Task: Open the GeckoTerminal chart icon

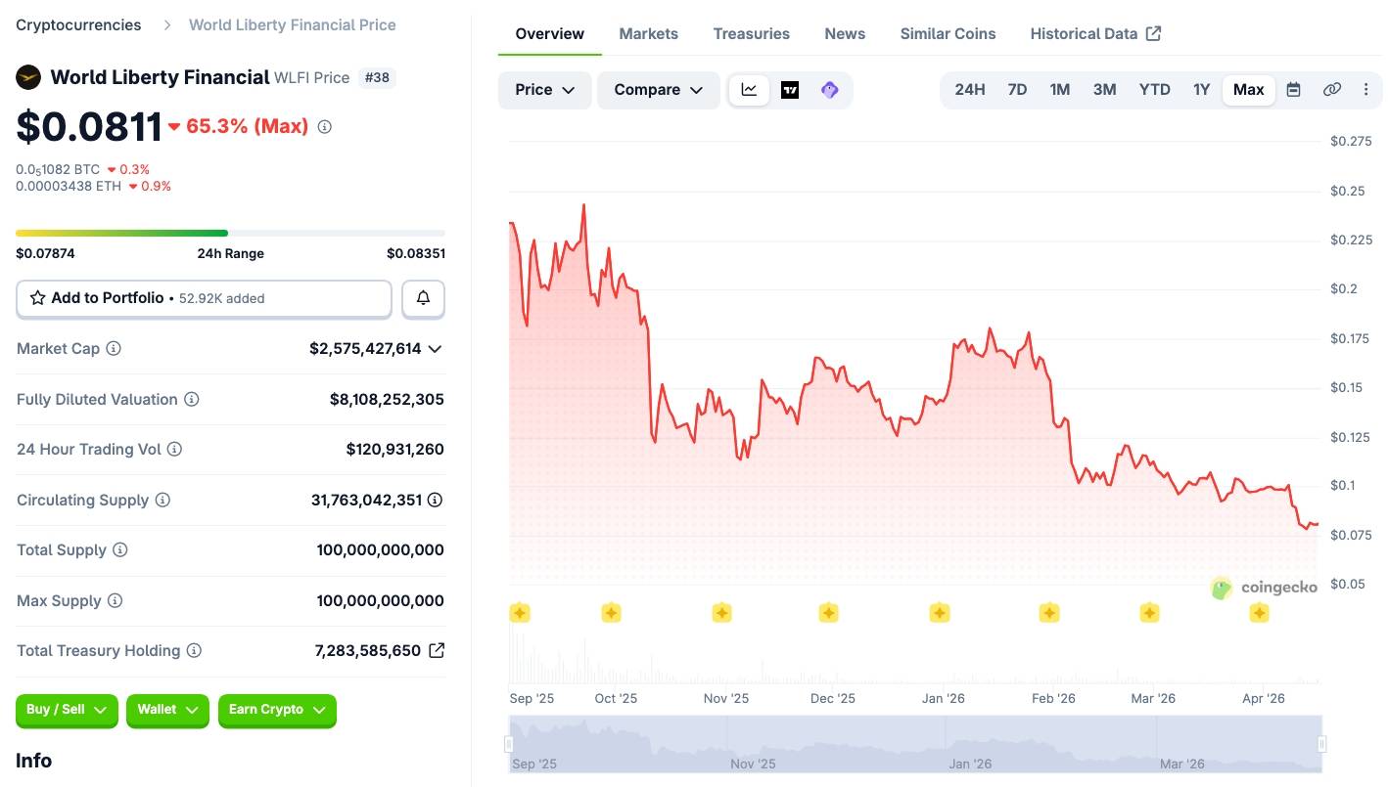Action: point(829,89)
